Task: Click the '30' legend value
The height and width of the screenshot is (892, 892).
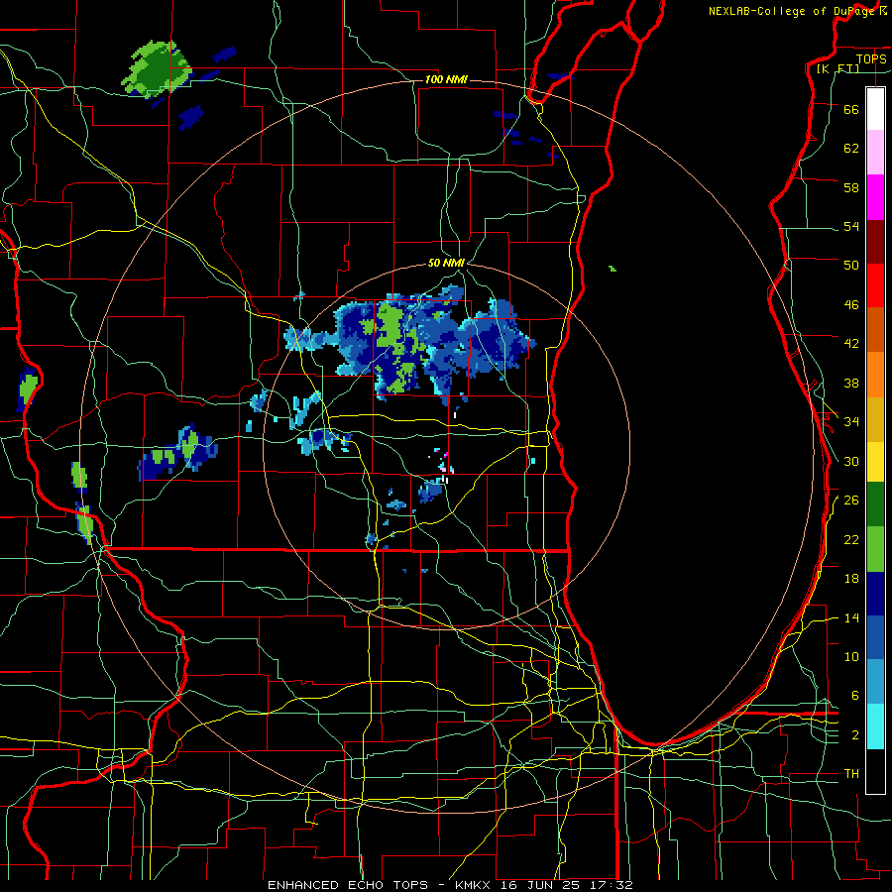Action: [851, 461]
